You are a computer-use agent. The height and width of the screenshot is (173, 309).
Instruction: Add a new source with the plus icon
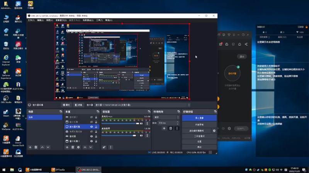pos(67,147)
